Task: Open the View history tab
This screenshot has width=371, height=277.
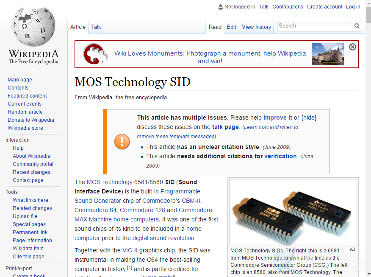Action: point(257,27)
